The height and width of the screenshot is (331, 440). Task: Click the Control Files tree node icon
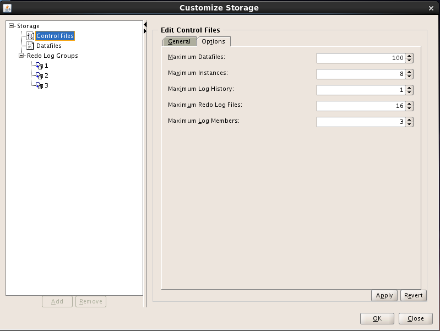(30, 36)
